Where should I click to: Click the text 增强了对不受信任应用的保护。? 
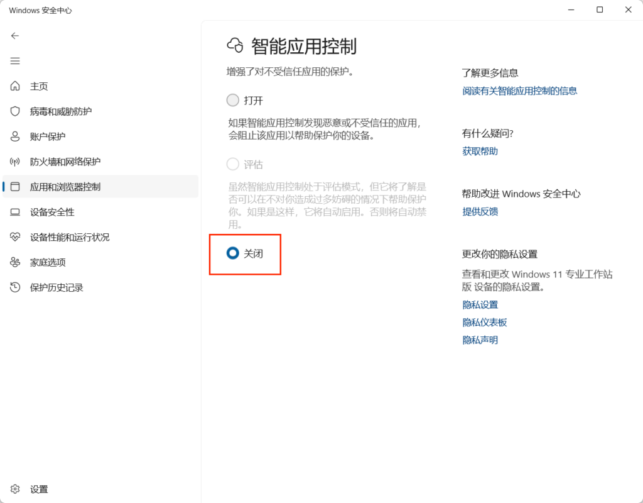290,72
